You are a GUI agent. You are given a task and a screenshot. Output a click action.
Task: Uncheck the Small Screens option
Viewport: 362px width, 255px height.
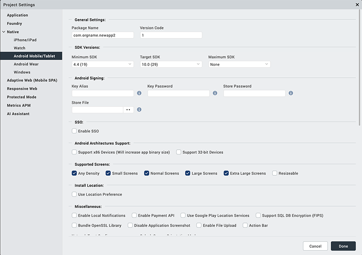(x=109, y=173)
